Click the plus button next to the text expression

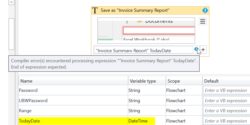pos(203,50)
